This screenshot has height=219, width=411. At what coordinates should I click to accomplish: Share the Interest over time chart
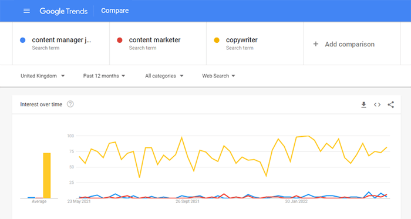point(390,105)
